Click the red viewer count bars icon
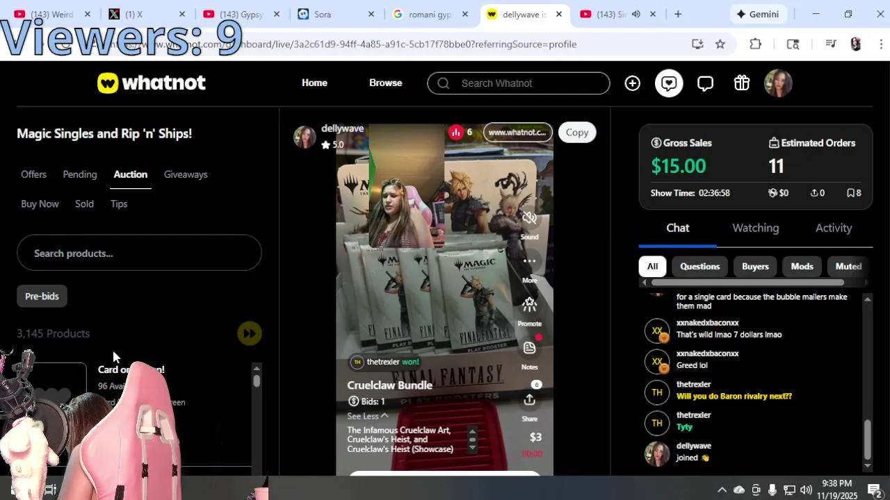This screenshot has width=890, height=500. pos(455,132)
